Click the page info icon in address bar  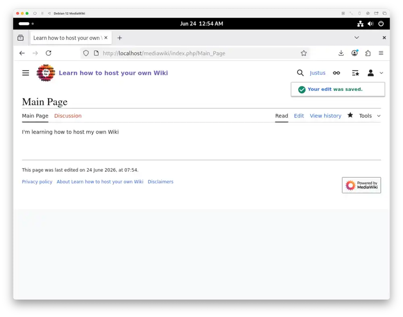pos(96,53)
